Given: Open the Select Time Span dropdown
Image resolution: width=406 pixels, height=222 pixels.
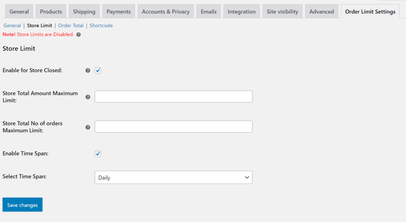Looking at the screenshot, I should 174,178.
